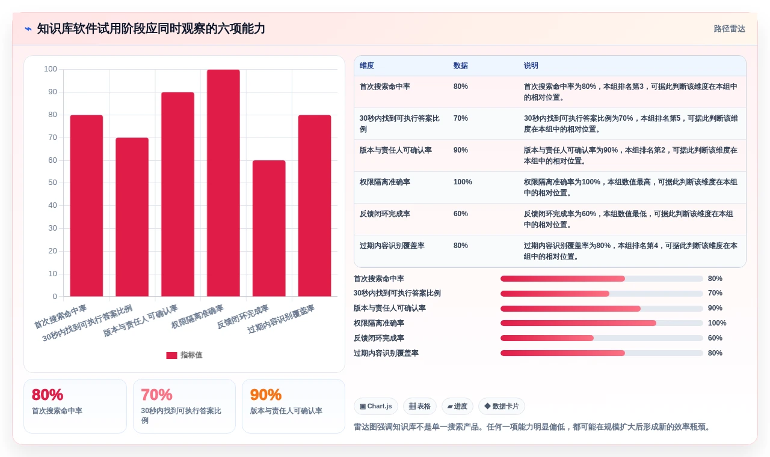Click the 反馈闭环完成率 progress bar
The height and width of the screenshot is (457, 770).
tap(602, 338)
